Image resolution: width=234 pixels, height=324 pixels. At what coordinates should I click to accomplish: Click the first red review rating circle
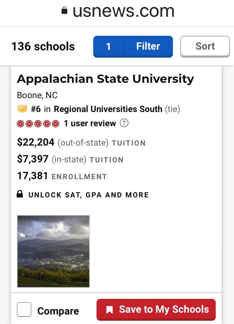20,124
